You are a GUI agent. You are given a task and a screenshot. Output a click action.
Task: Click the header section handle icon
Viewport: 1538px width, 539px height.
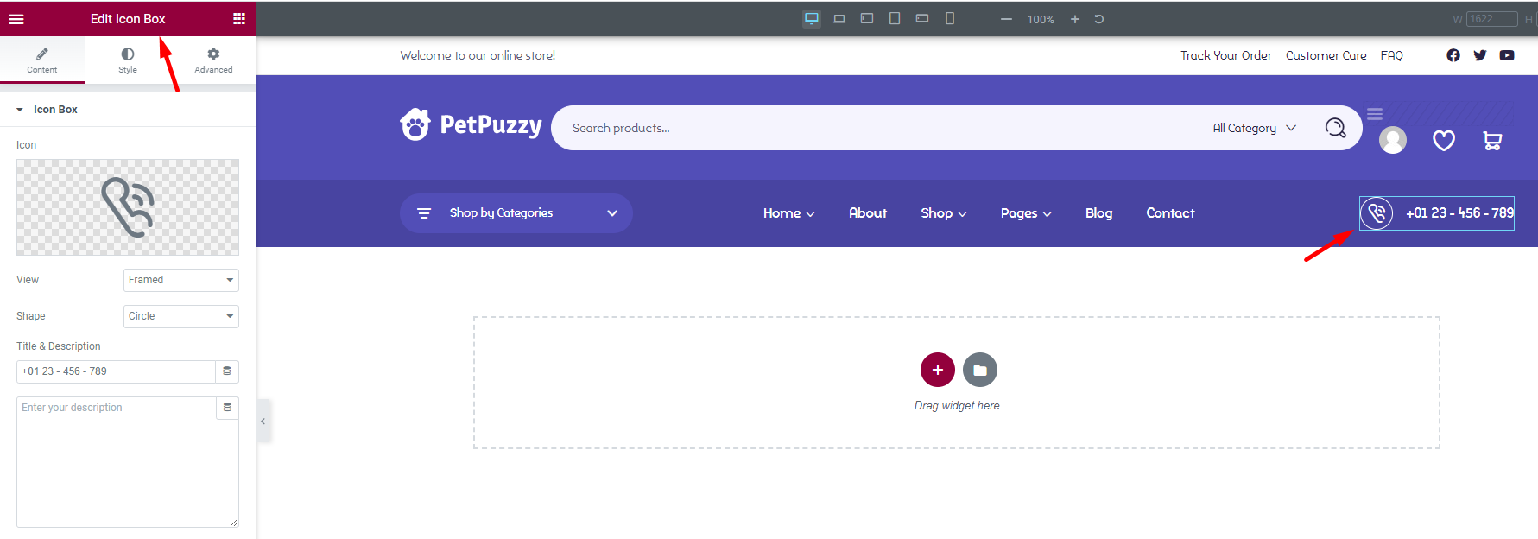click(x=1375, y=114)
